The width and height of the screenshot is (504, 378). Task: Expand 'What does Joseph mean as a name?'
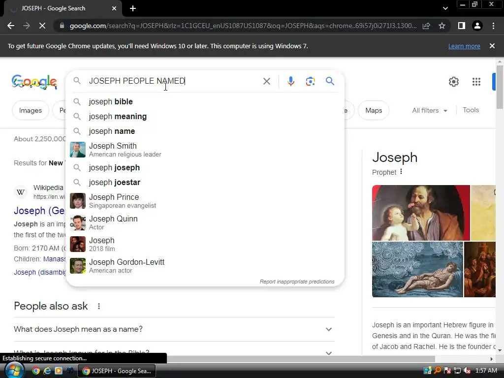174,329
